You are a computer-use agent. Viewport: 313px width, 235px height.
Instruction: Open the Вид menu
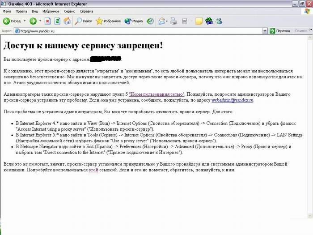[35, 11]
